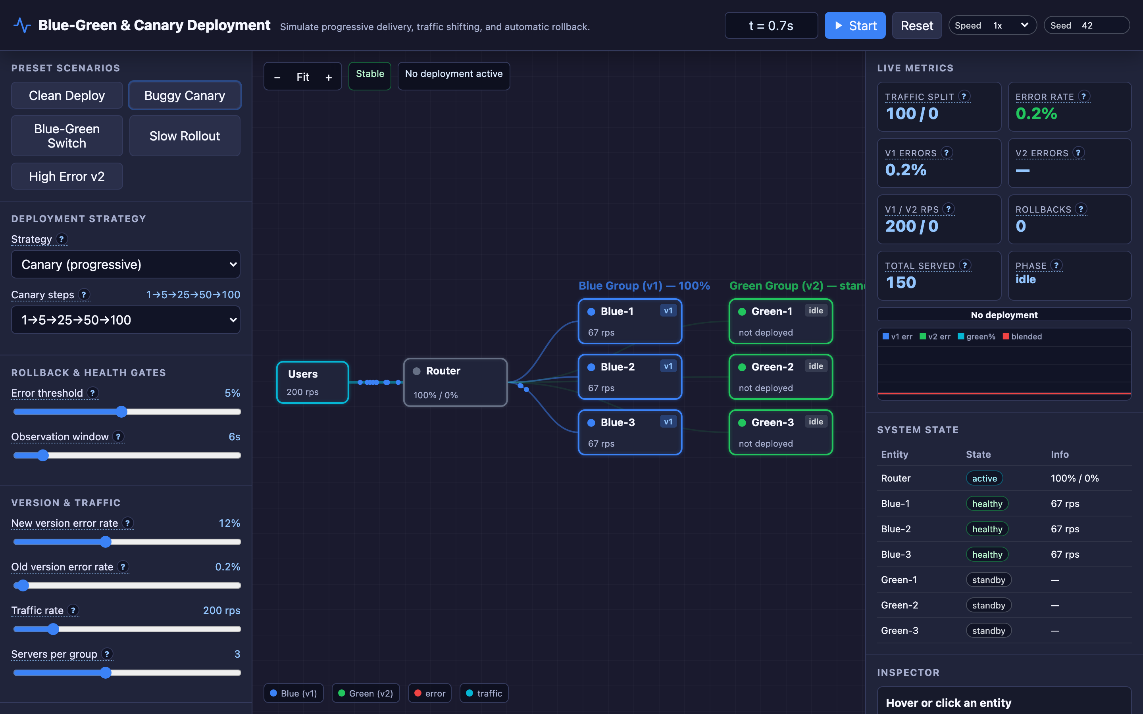The image size is (1143, 714).
Task: Click the Traffic rate slider handle
Action: [x=53, y=629]
